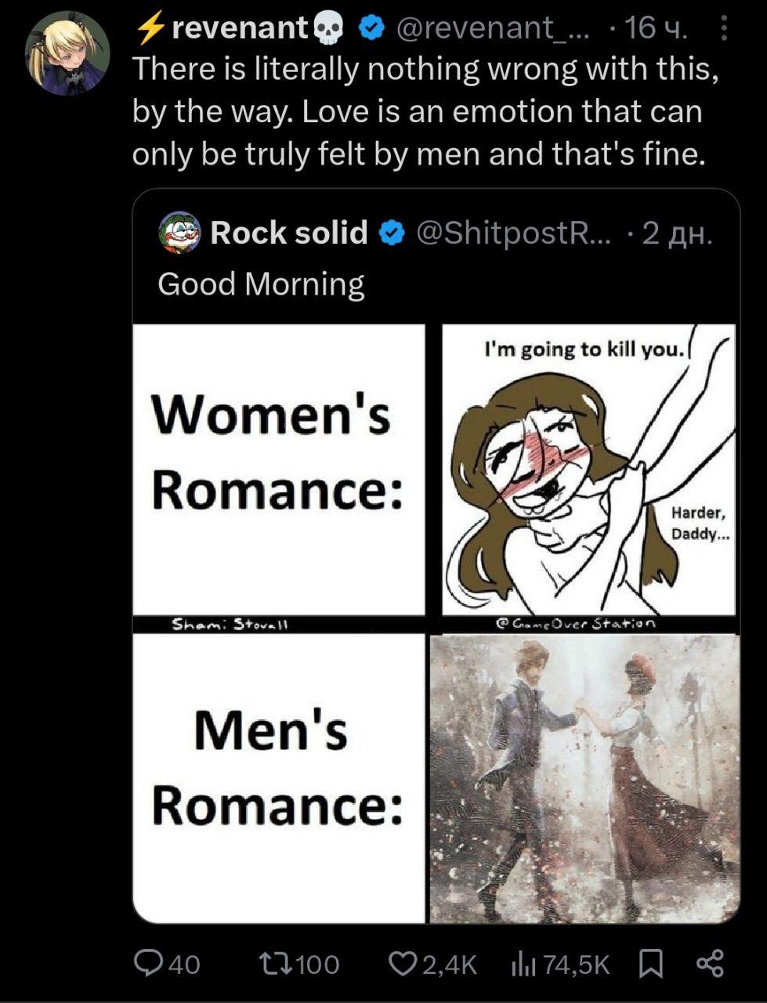
Task: Open revenant's profile avatar
Action: pos(67,52)
